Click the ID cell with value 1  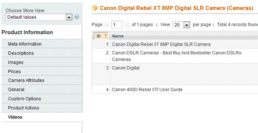tap(101, 44)
